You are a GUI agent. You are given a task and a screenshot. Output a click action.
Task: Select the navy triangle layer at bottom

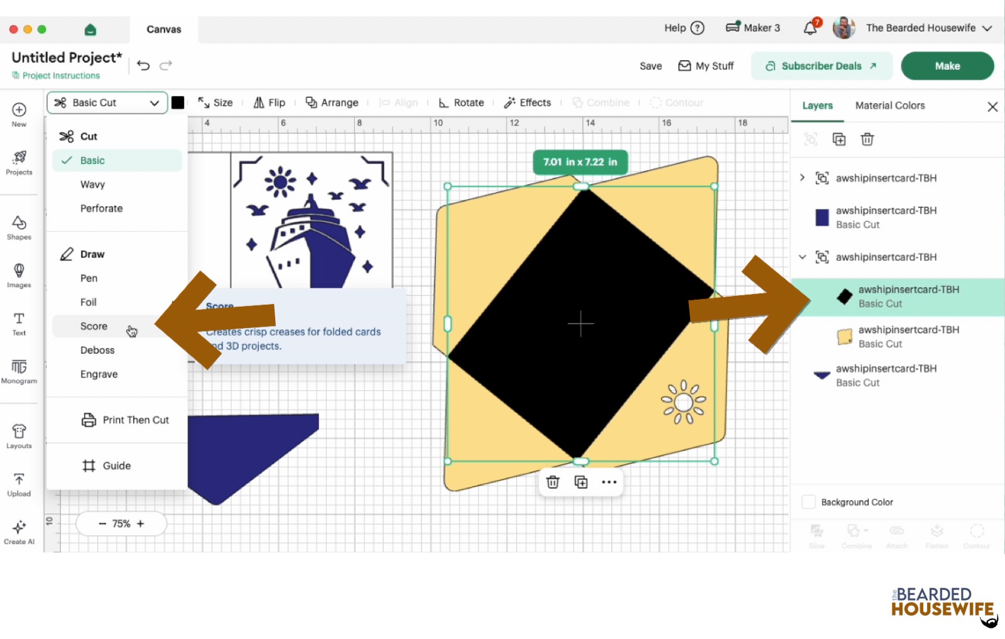click(898, 375)
